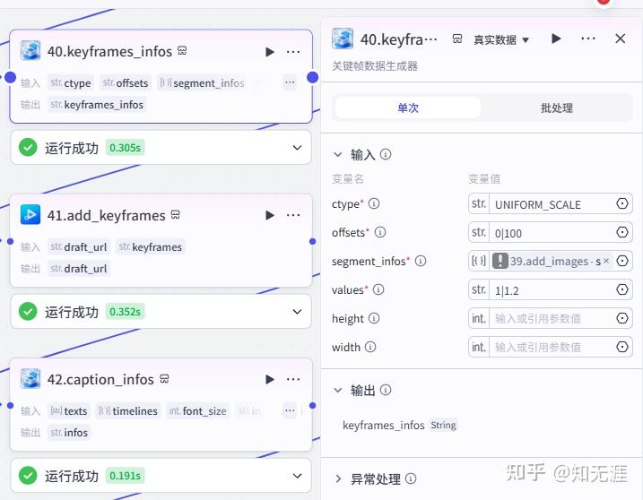Open reference picker for width
The image size is (643, 500).
622,347
